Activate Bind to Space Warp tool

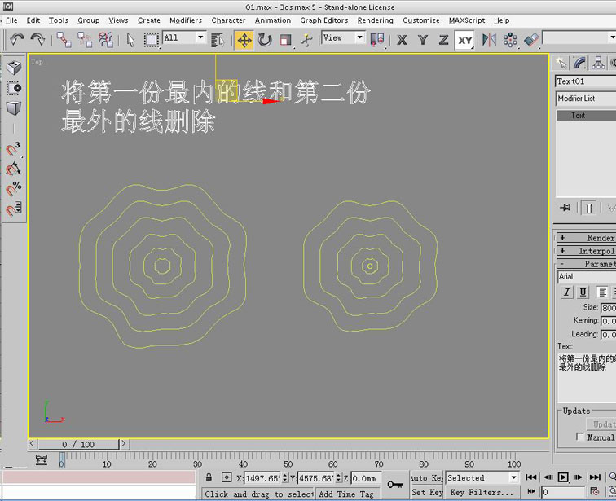106,40
